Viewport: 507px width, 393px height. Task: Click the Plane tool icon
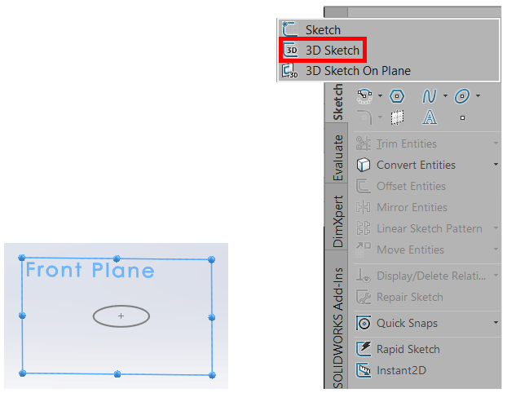(397, 117)
